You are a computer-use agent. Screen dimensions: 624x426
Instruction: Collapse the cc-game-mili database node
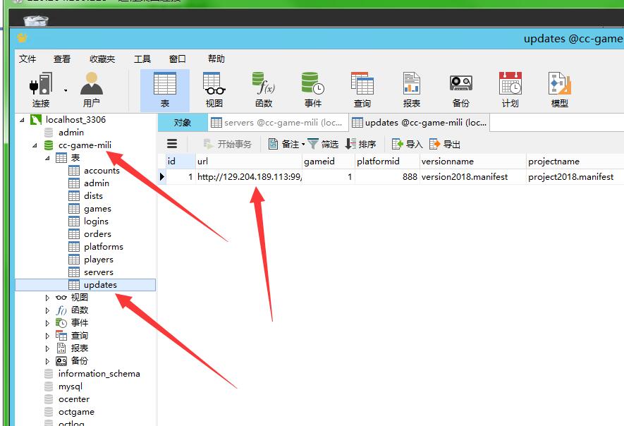35,145
